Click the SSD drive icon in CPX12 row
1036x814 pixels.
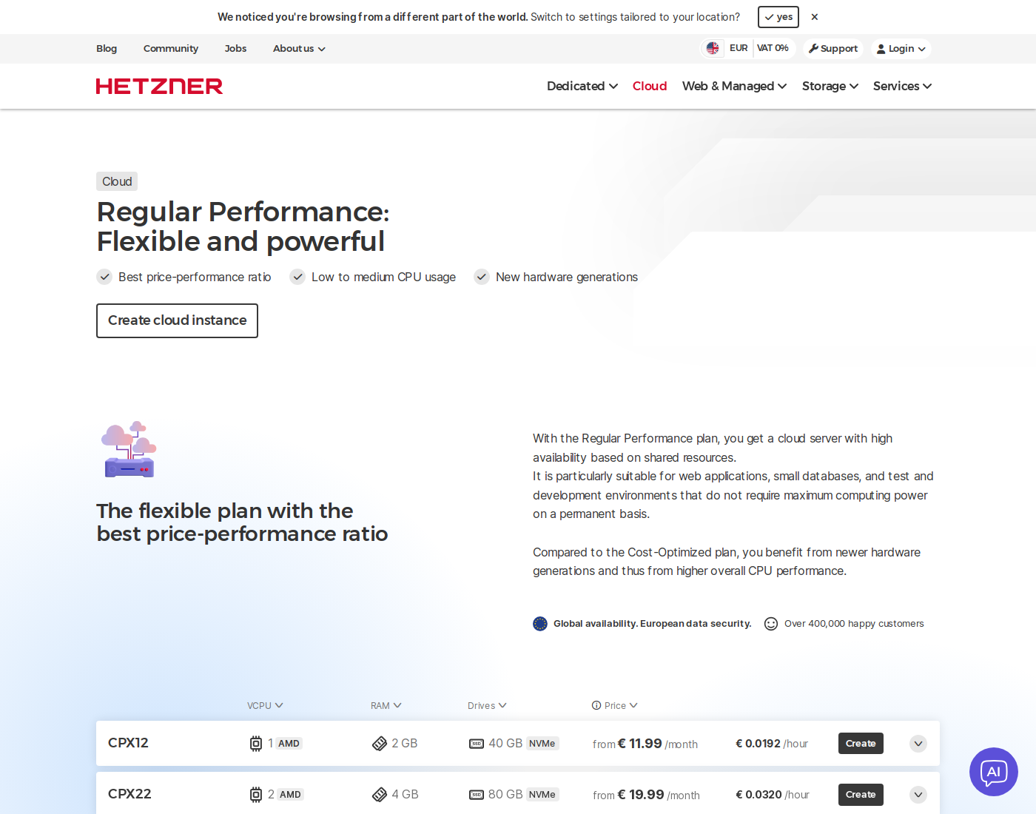477,744
